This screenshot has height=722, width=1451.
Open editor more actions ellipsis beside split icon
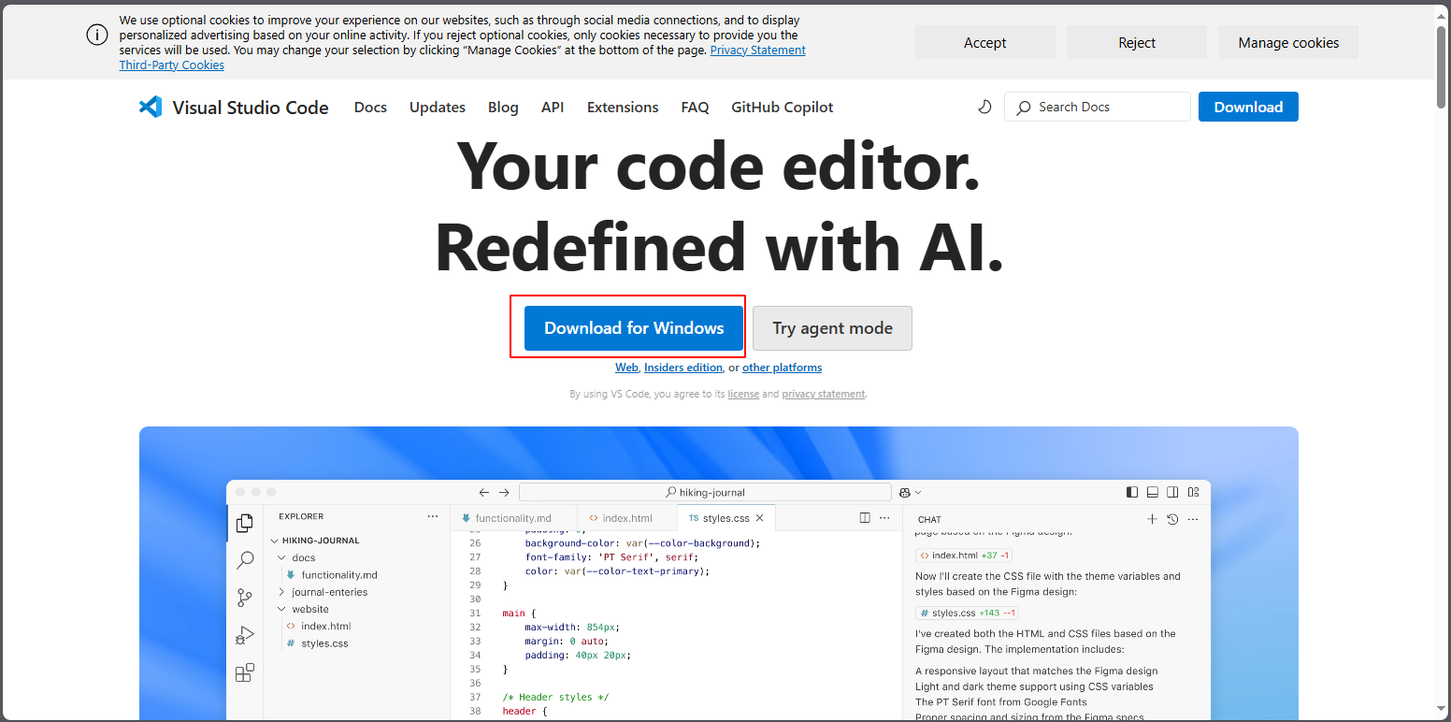coord(884,518)
